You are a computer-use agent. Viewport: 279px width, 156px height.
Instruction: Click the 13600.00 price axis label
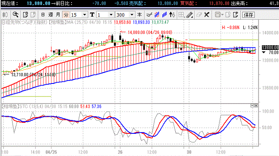[270, 88]
